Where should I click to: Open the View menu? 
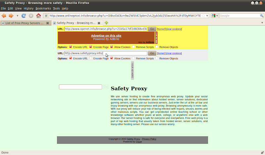pyautogui.click(x=18, y=9)
